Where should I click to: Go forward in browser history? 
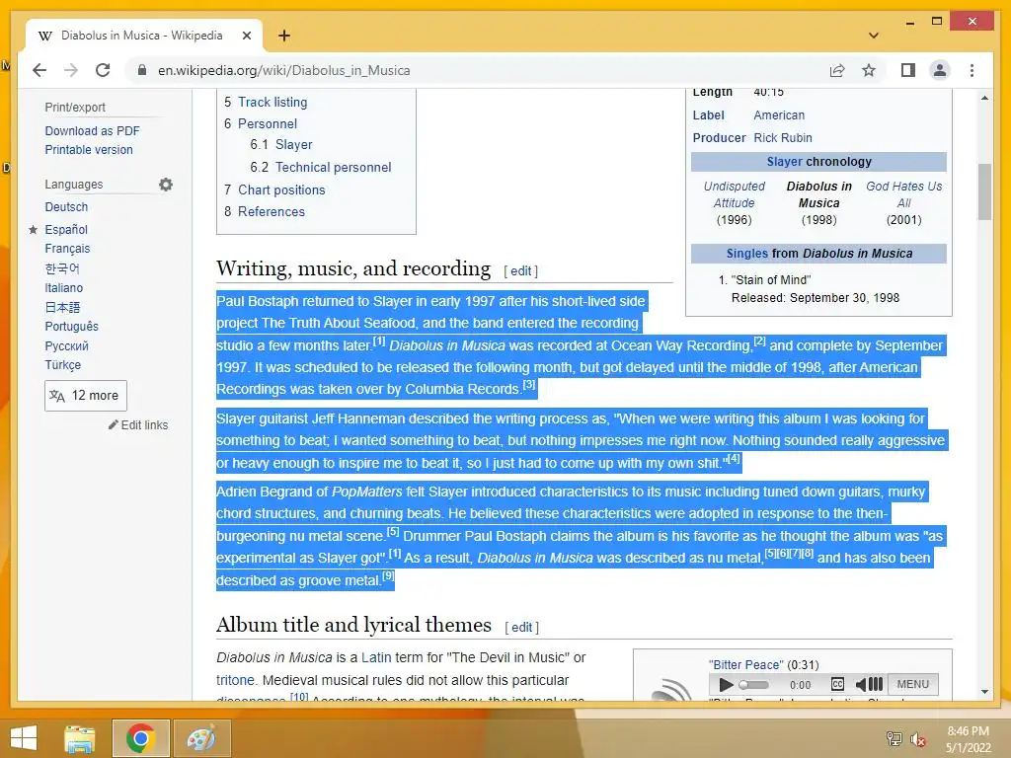[71, 70]
